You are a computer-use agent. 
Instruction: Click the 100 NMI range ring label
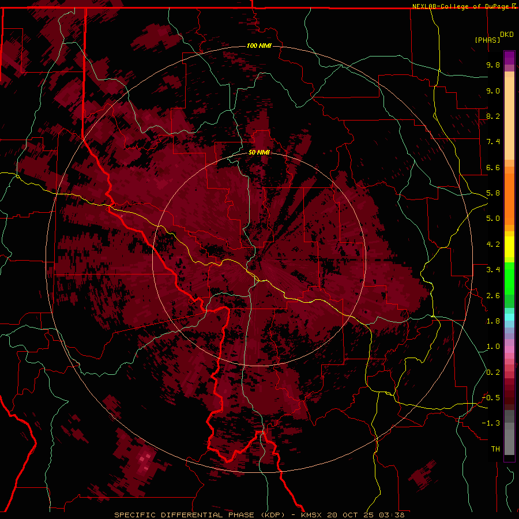point(259,46)
